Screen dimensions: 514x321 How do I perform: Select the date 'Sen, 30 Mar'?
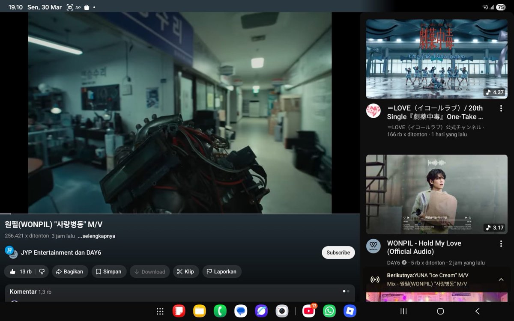coord(45,7)
